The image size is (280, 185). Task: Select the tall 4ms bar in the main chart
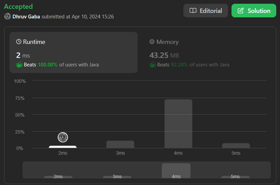[x=178, y=124]
